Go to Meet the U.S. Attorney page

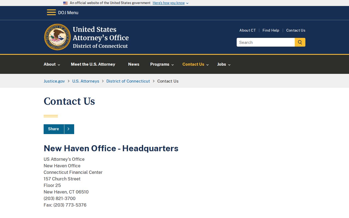(x=93, y=64)
